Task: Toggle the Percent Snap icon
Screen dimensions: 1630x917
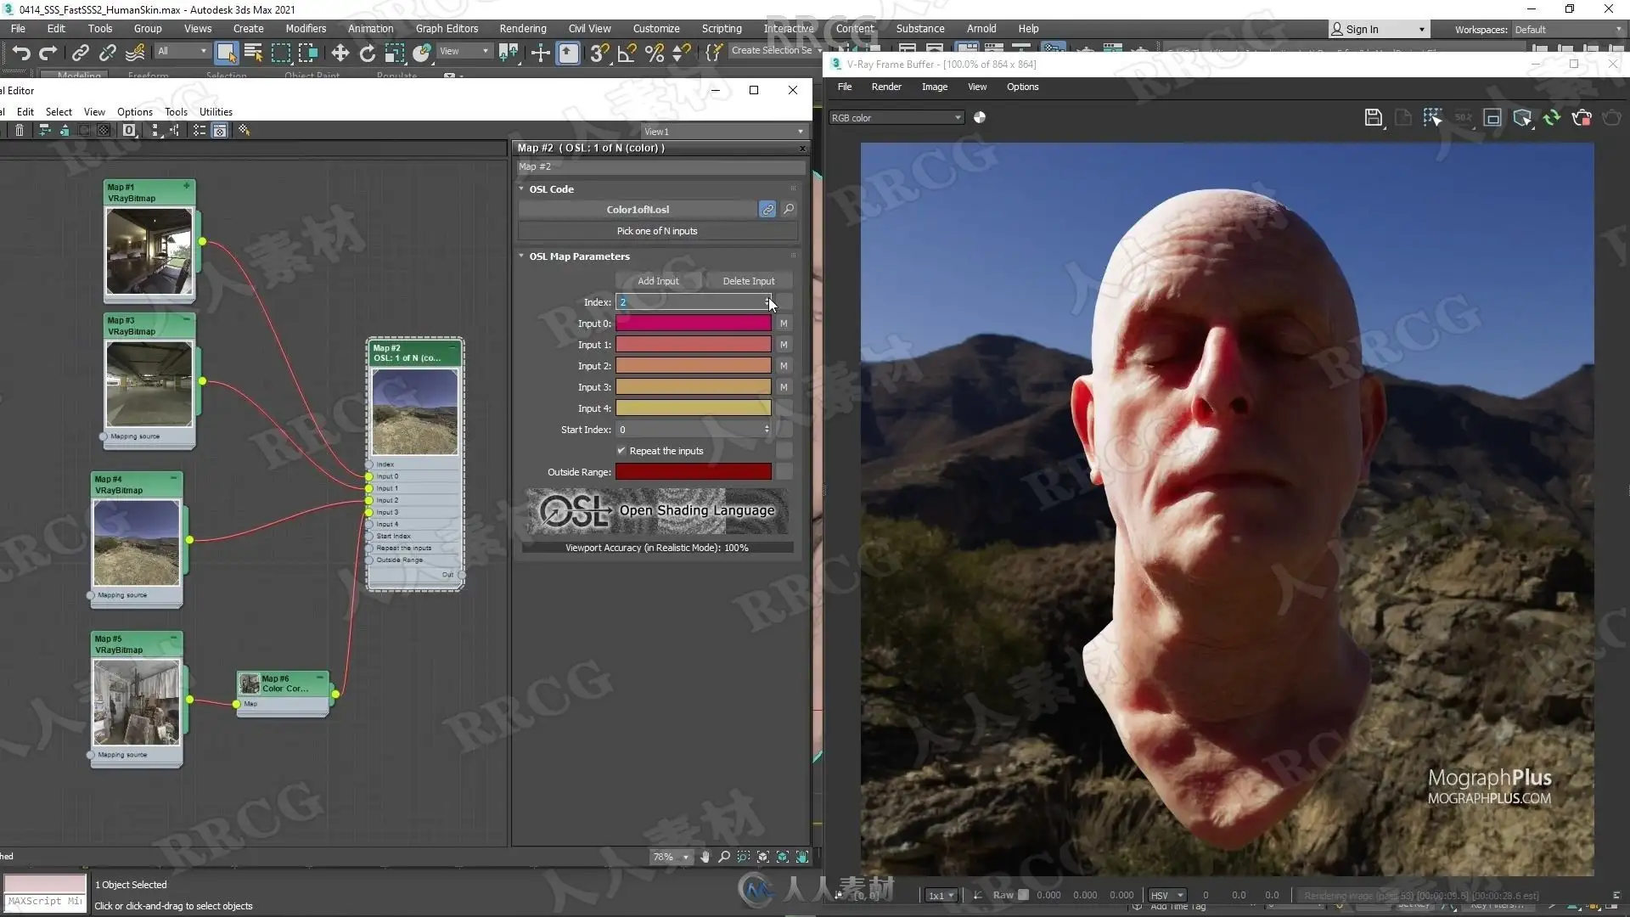Action: (655, 53)
